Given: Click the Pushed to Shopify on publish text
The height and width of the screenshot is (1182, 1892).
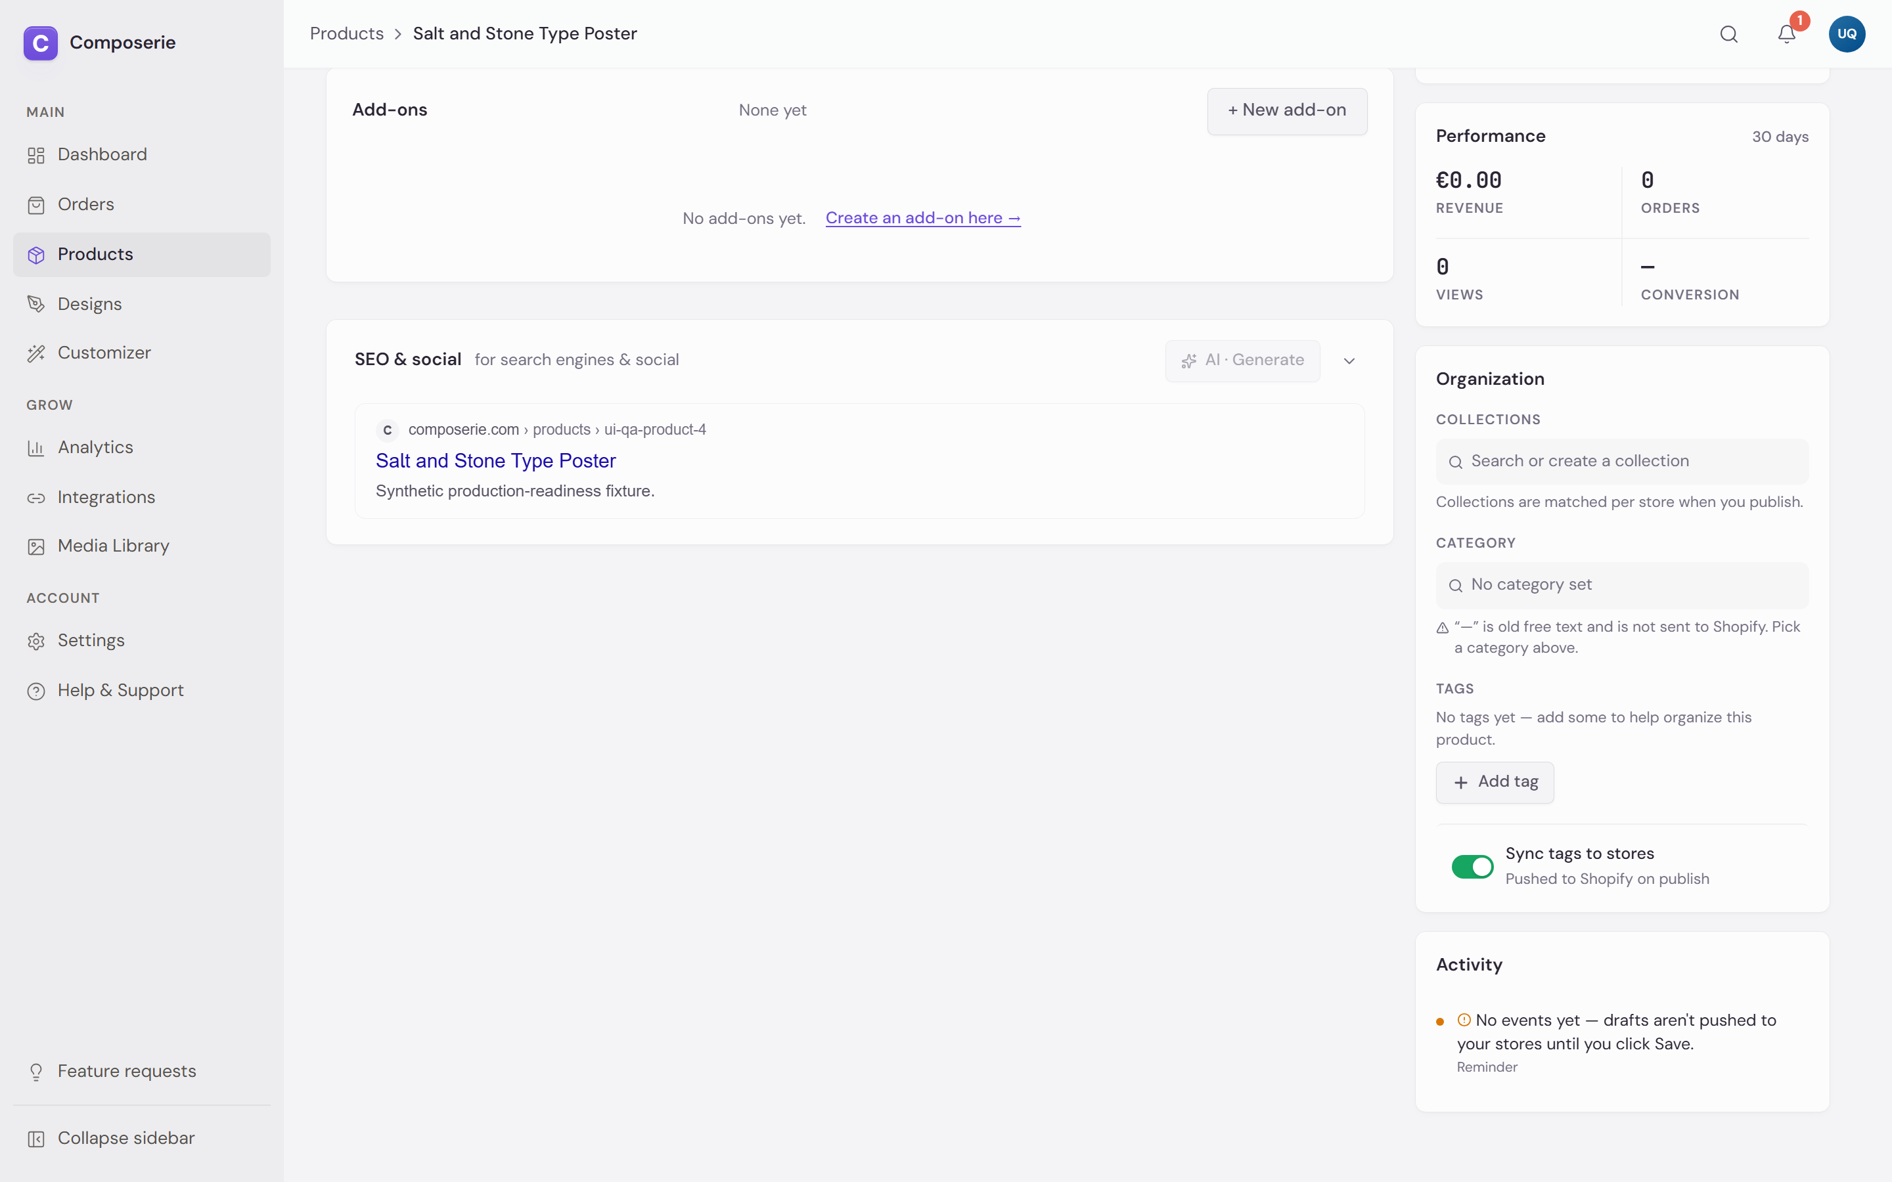Looking at the screenshot, I should point(1607,879).
